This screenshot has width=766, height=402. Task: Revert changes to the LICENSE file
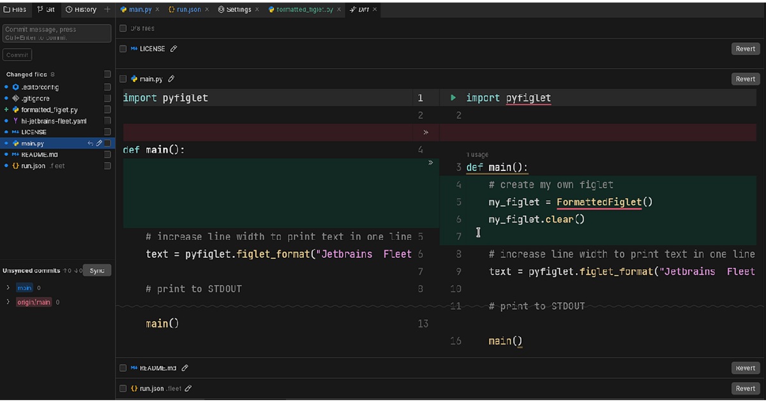coord(745,49)
